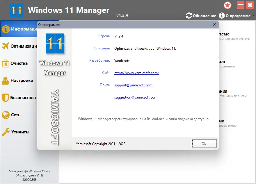Click the vertical YAMICSOFT brand text
This screenshot has height=184, width=256.
pos(55,117)
